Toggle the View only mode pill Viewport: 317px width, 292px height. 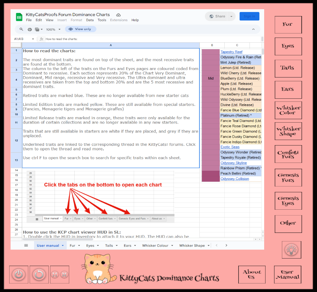point(80,29)
